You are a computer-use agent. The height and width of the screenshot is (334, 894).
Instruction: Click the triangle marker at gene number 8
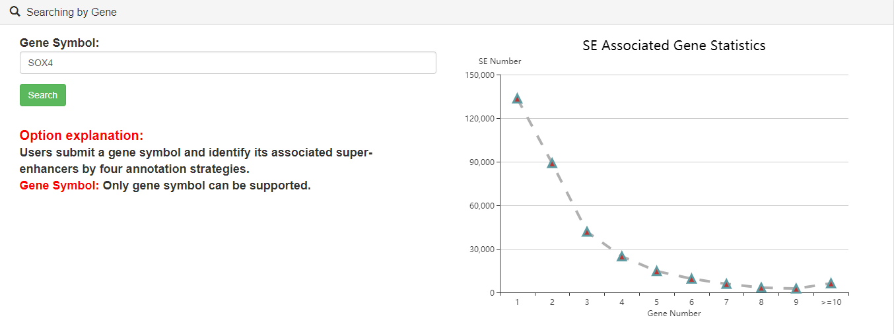[x=761, y=288]
